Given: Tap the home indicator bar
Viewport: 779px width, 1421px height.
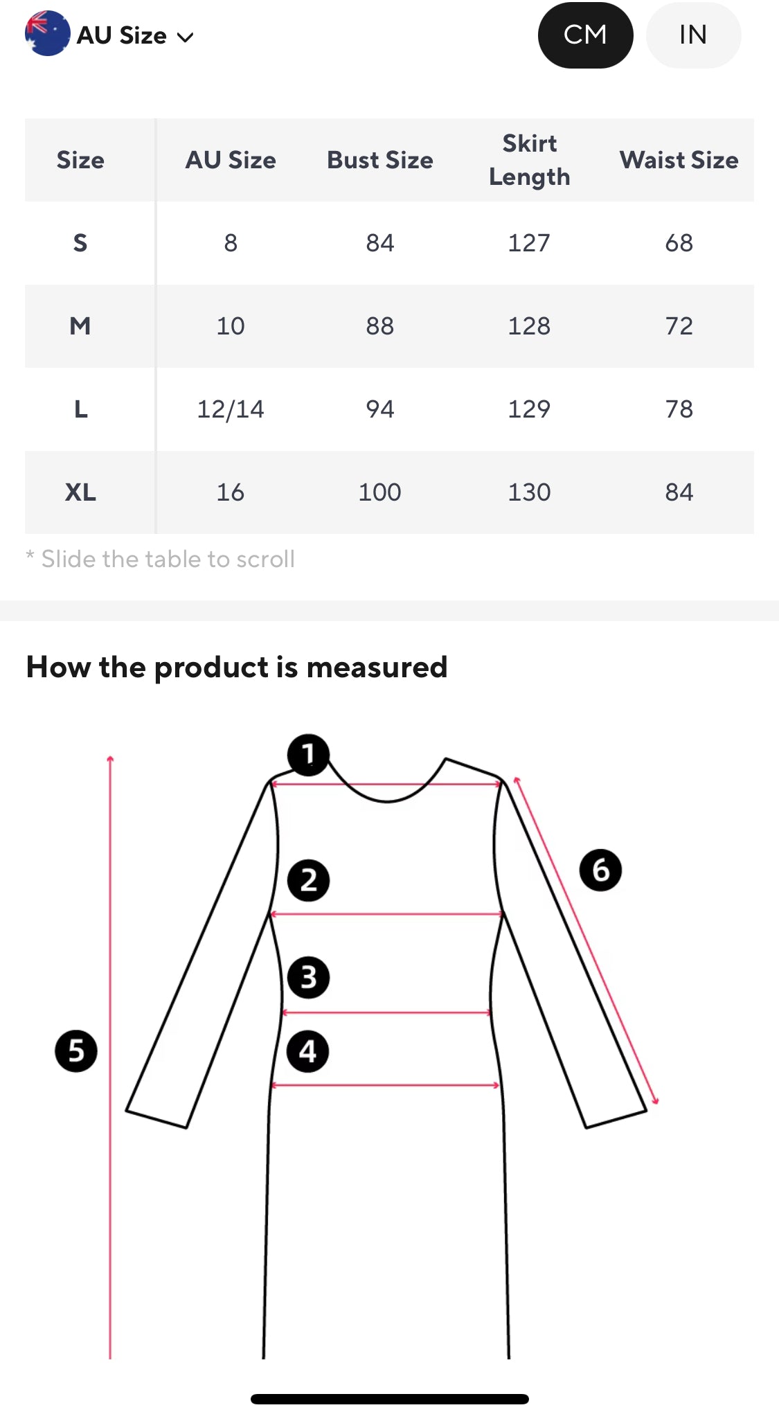Looking at the screenshot, I should [x=389, y=1399].
